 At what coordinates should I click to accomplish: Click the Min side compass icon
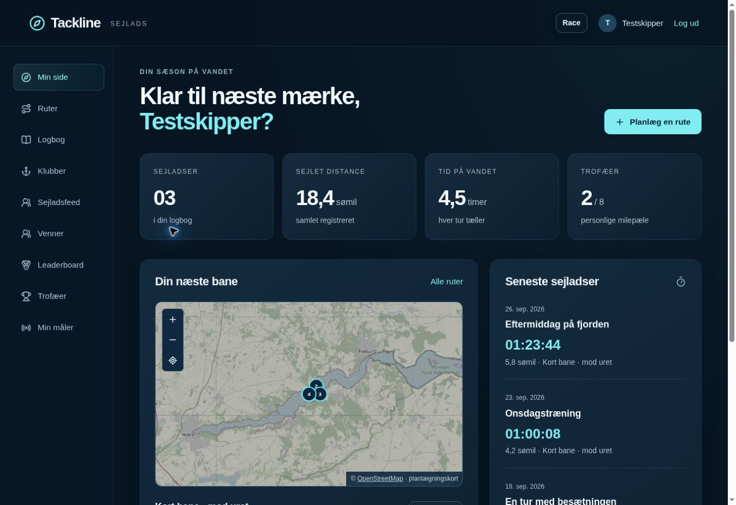26,77
